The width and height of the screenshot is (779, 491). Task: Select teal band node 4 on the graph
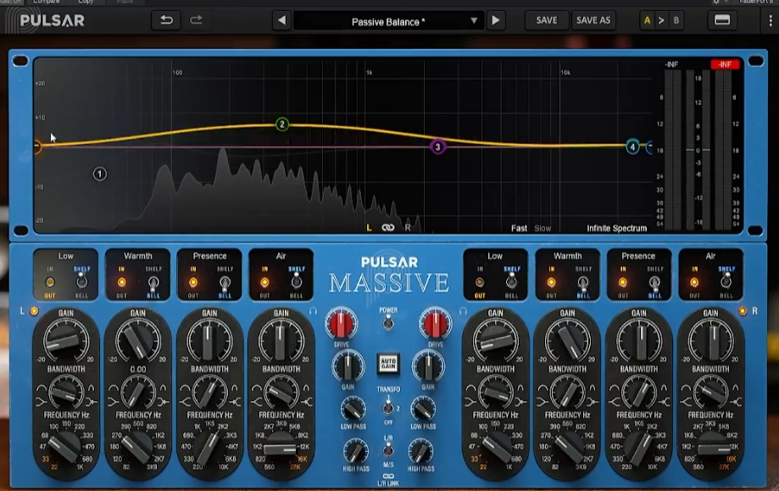point(632,147)
